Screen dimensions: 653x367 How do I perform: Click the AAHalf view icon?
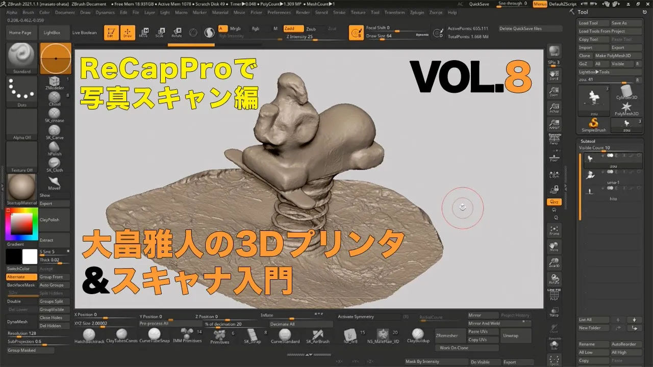[554, 124]
